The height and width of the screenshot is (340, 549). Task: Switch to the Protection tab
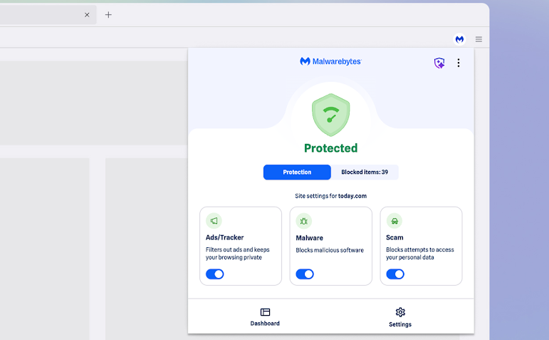pos(297,172)
